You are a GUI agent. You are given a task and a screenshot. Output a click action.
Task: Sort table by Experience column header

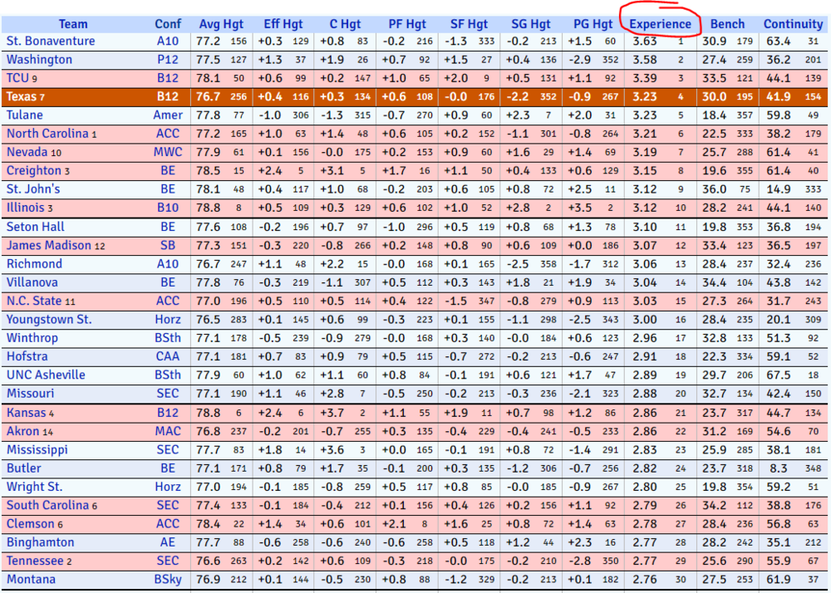point(660,24)
